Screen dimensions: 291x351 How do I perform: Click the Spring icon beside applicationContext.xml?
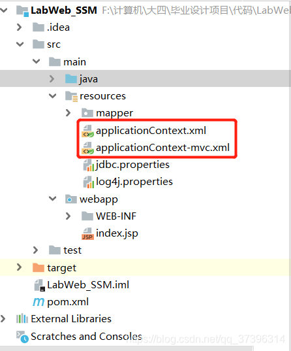(x=88, y=131)
